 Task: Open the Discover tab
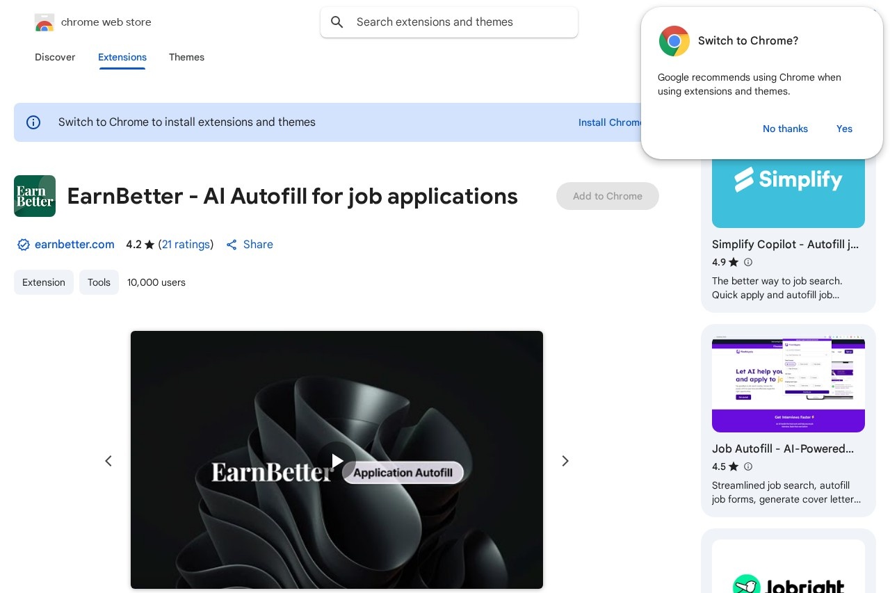click(55, 57)
